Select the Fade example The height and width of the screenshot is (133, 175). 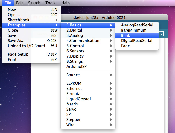[x=126, y=46]
